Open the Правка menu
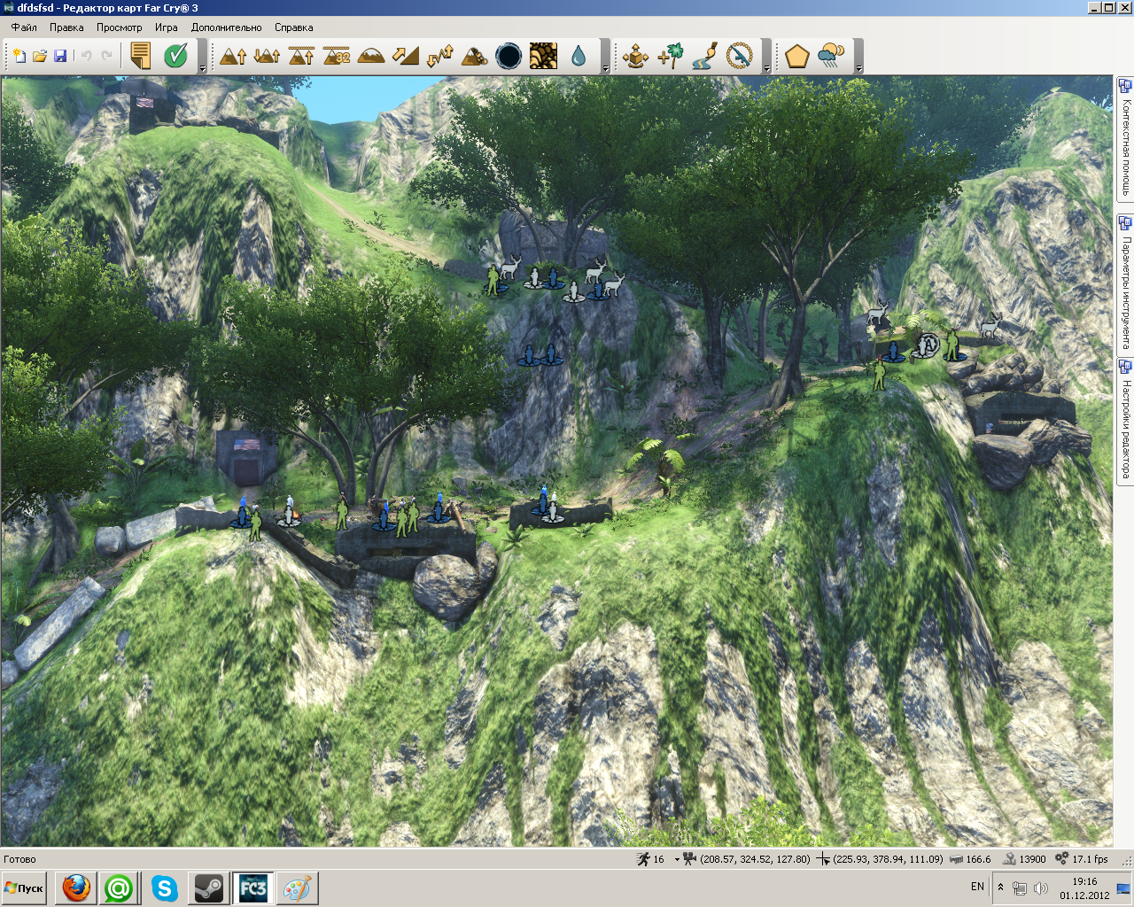Image resolution: width=1134 pixels, height=907 pixels. point(66,27)
